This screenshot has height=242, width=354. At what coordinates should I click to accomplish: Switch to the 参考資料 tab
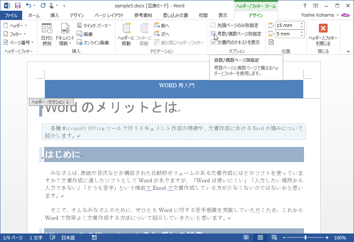[x=143, y=15]
